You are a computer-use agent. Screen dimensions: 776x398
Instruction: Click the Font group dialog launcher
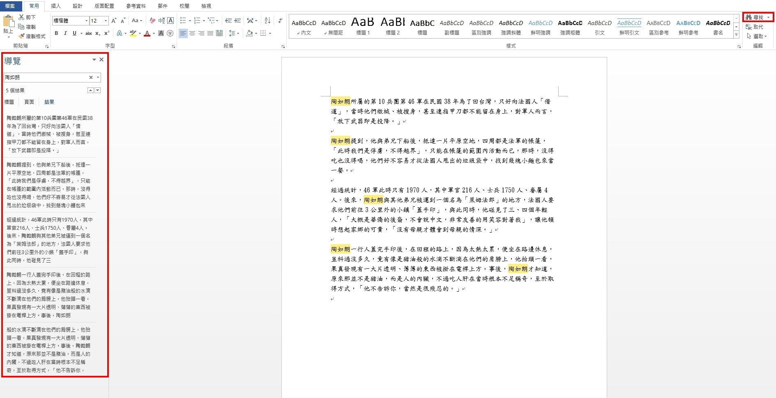[173, 46]
